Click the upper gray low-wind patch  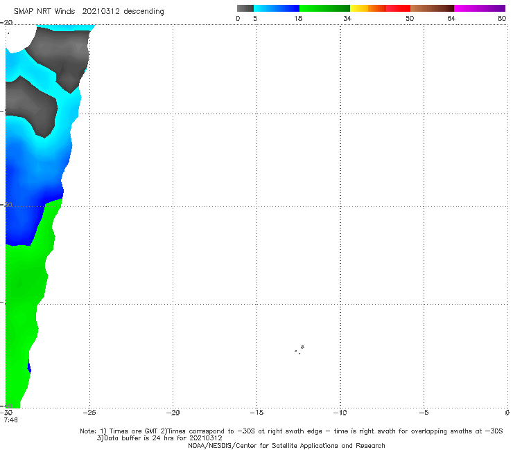62,53
